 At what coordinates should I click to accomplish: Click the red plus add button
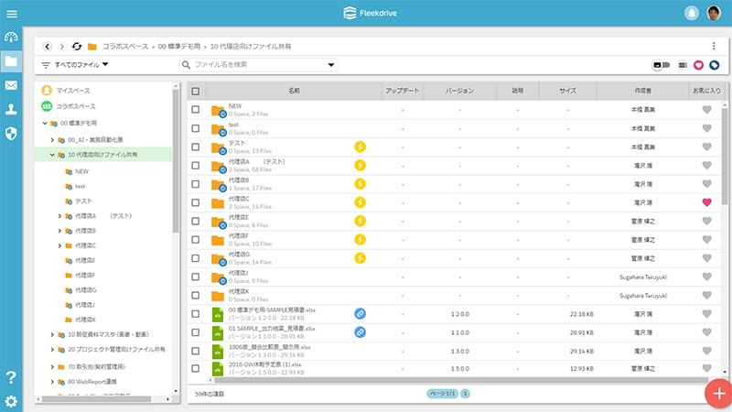[718, 393]
